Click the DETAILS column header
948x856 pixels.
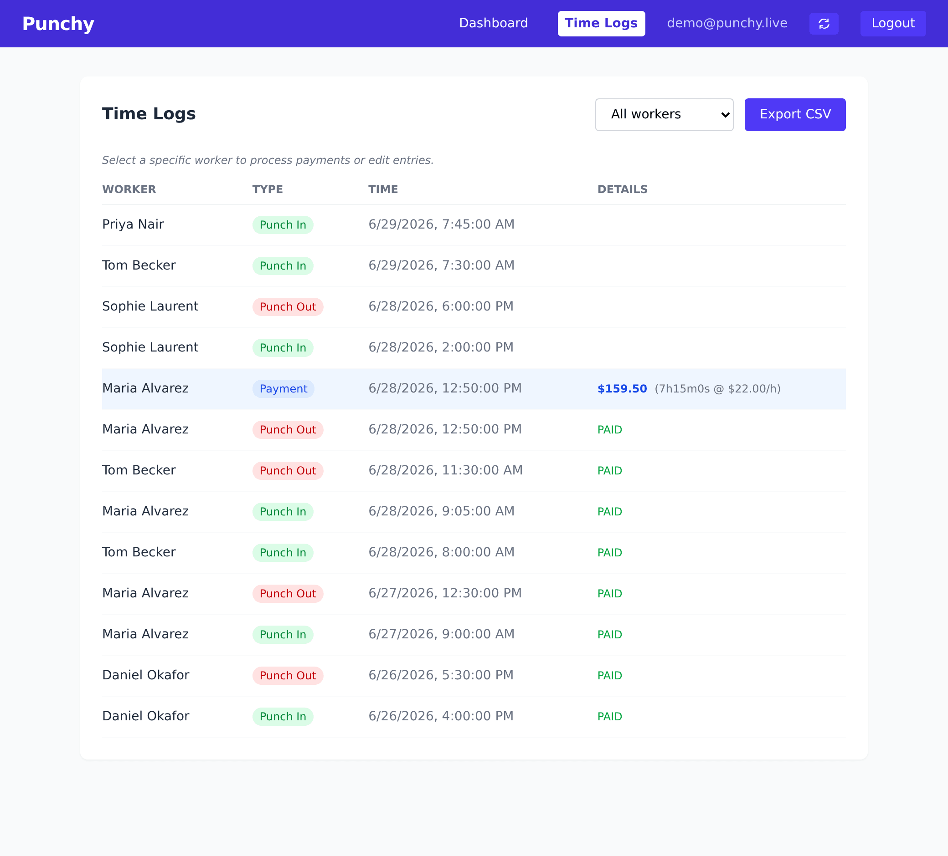coord(622,189)
